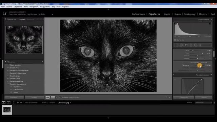Expand the Color presets folder
217x122 pixels.
tap(8, 79)
